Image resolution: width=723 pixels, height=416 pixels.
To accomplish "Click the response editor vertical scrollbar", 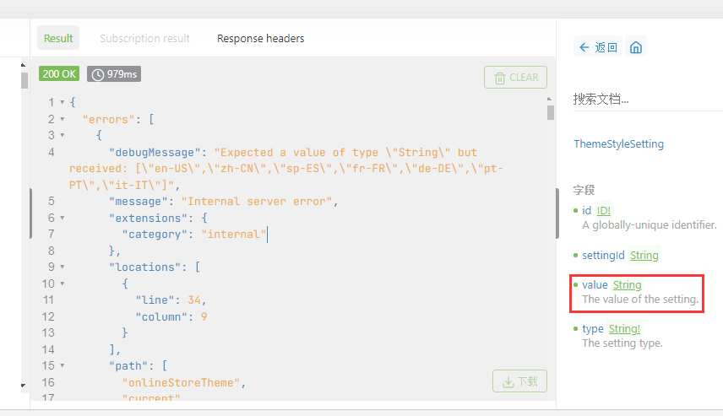I will tap(551, 111).
